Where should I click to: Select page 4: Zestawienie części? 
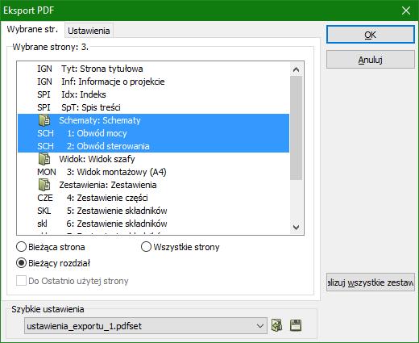click(x=153, y=198)
